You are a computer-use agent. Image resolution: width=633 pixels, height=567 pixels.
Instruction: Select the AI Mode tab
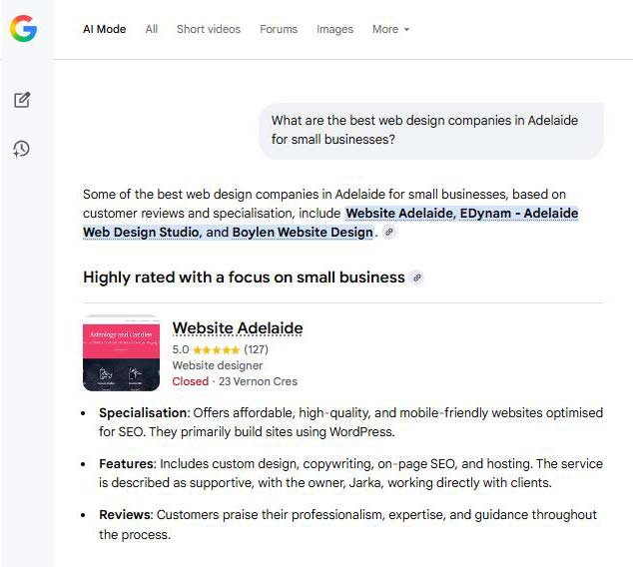104,29
